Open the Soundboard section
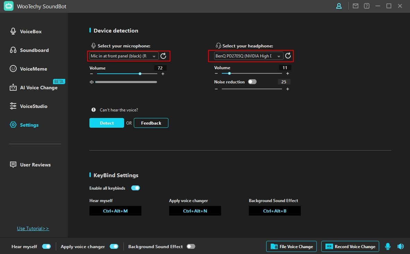The height and width of the screenshot is (254, 410). pyautogui.click(x=34, y=50)
